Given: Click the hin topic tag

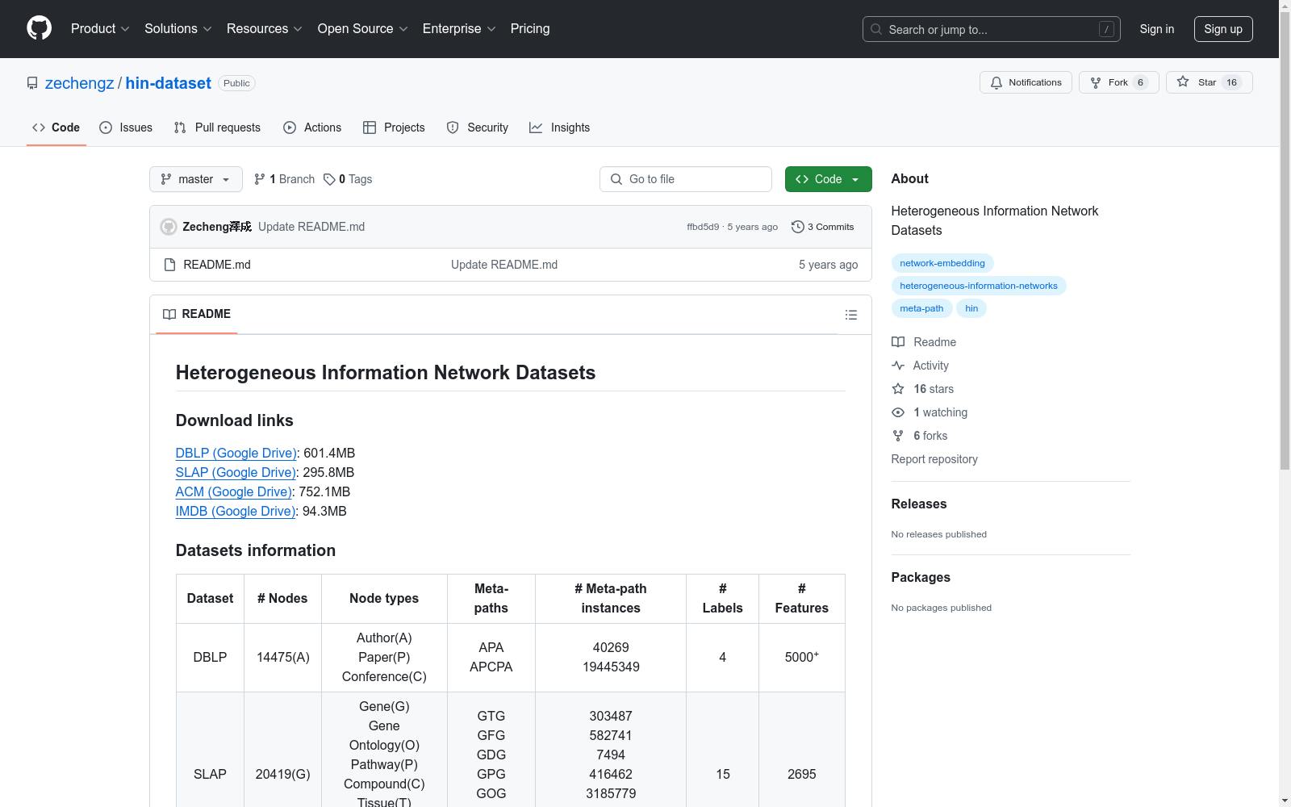Looking at the screenshot, I should point(971,308).
